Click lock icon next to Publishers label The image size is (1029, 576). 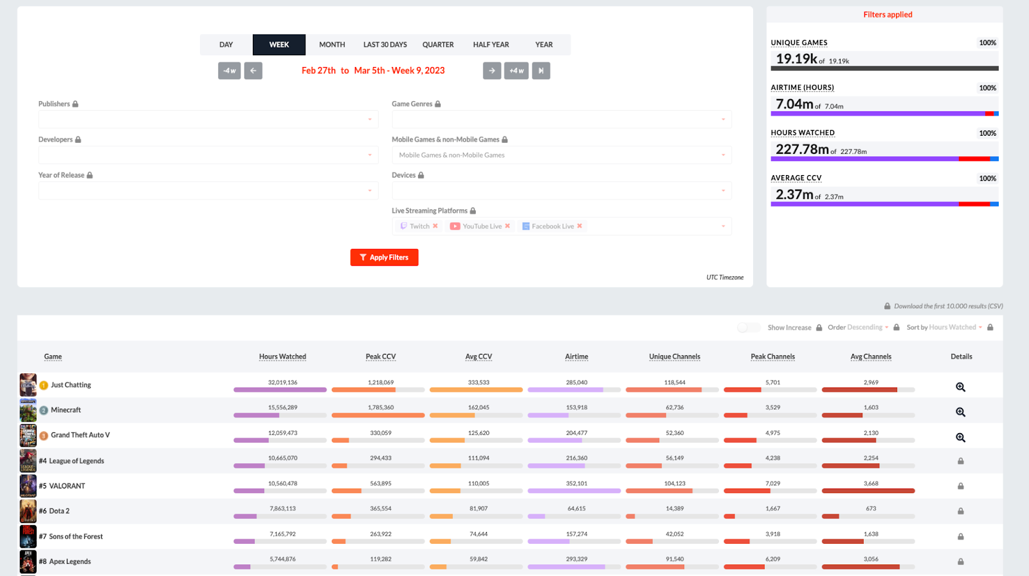click(x=75, y=104)
